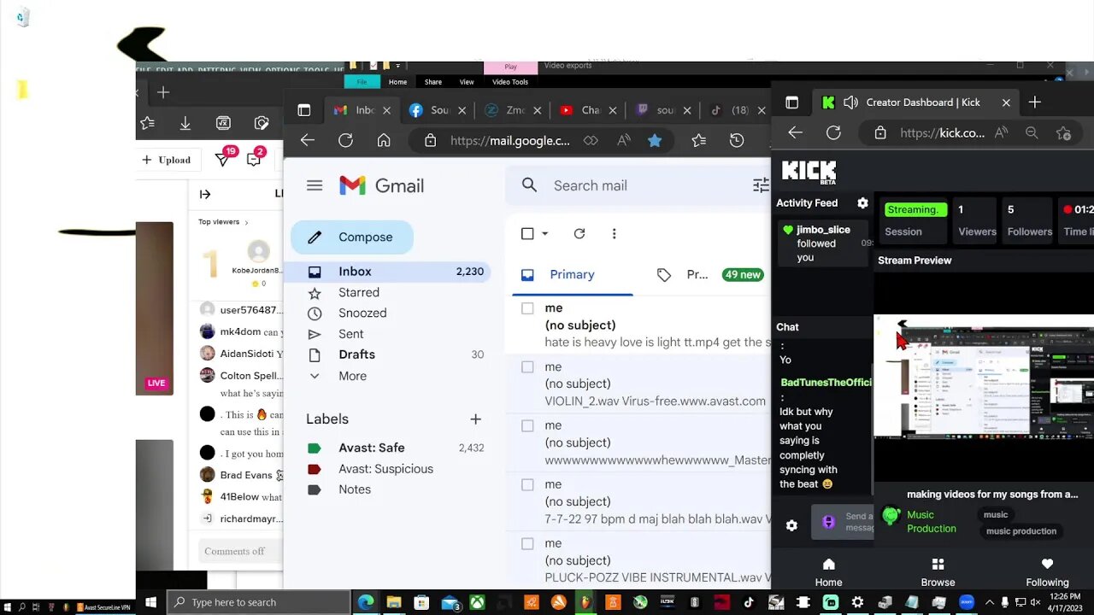
Task: Click back arrow in the Kick browser window
Action: [795, 133]
